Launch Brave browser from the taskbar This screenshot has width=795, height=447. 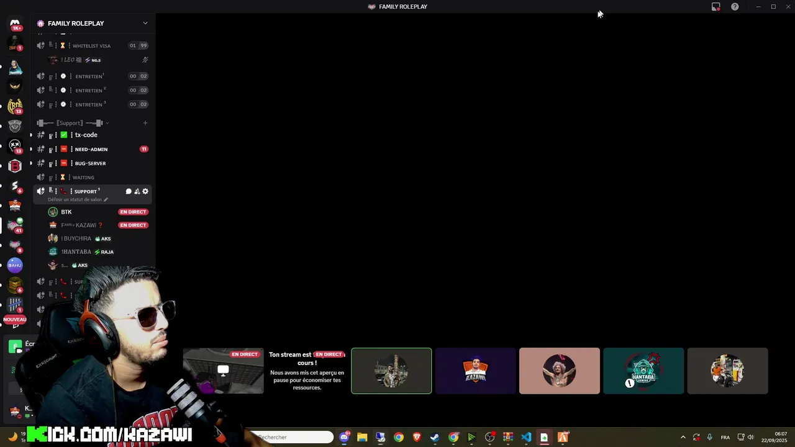pos(417,437)
